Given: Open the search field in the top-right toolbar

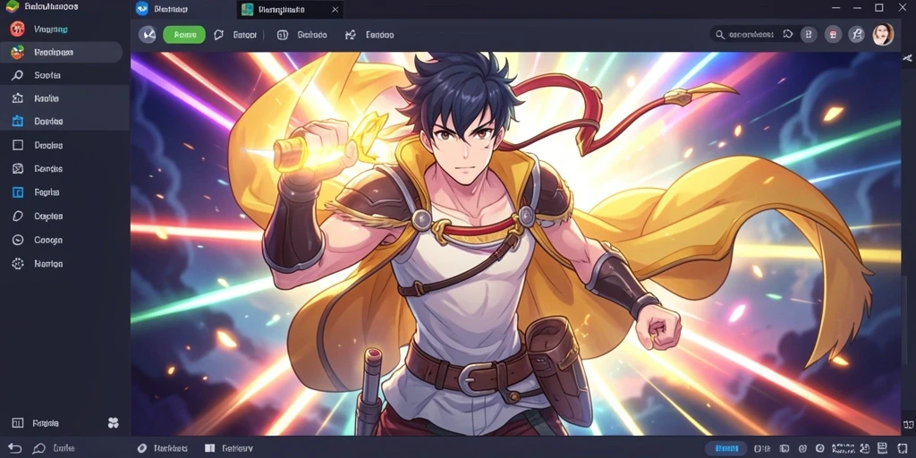Looking at the screenshot, I should pyautogui.click(x=746, y=35).
